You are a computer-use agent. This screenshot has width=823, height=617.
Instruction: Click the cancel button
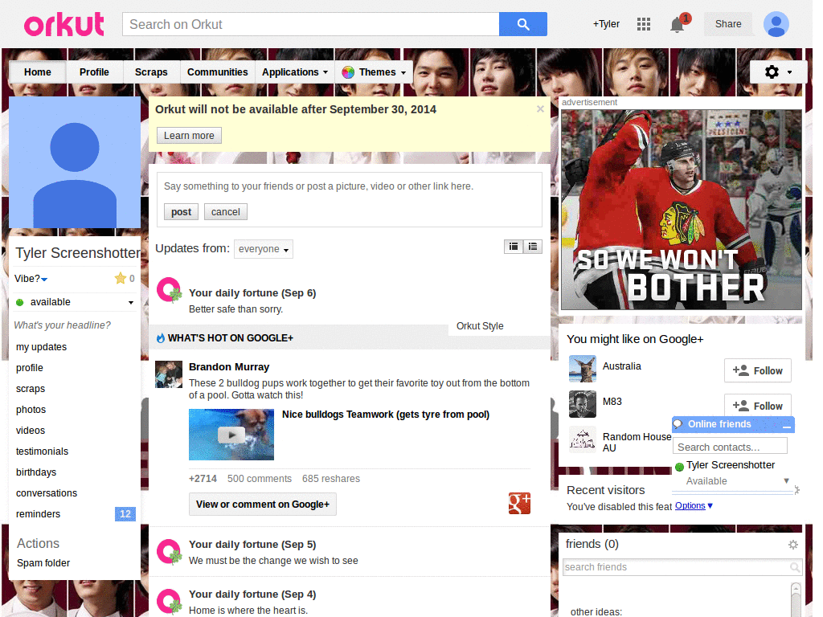(226, 212)
